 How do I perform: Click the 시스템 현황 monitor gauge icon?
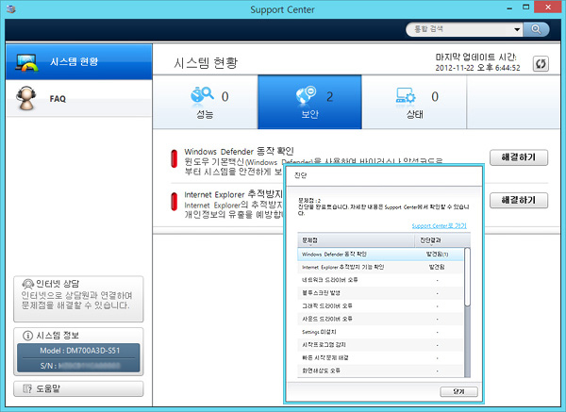click(x=26, y=62)
